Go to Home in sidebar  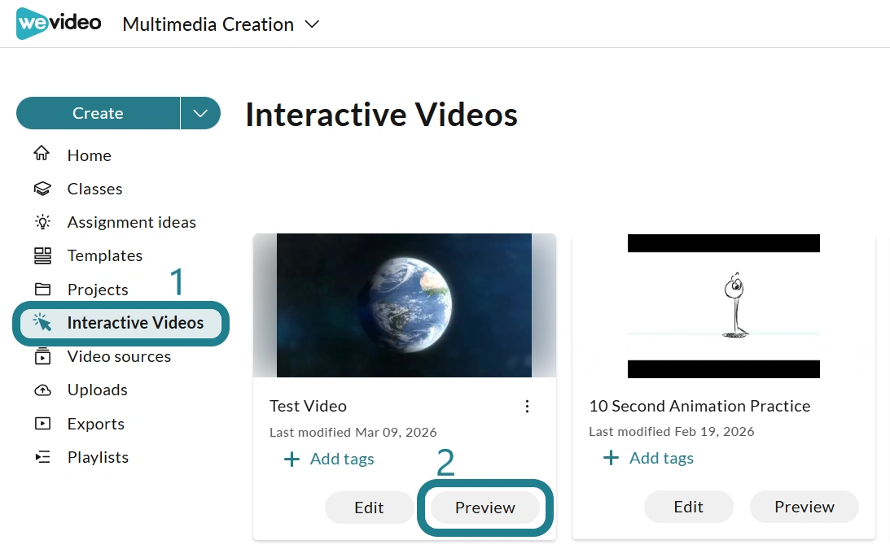click(89, 155)
